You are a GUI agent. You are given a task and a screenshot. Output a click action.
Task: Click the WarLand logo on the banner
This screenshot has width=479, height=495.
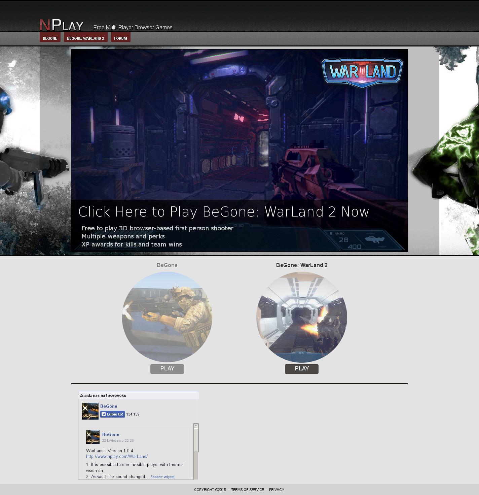pyautogui.click(x=362, y=72)
